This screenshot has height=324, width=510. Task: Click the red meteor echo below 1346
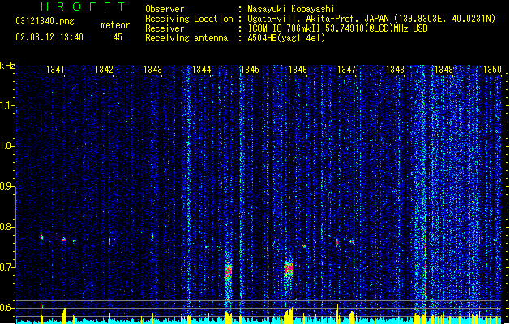289,268
